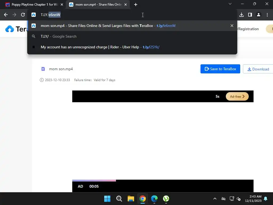Click the mom son.mp4 video file icon
Image resolution: width=273 pixels, height=205 pixels.
[43, 69]
